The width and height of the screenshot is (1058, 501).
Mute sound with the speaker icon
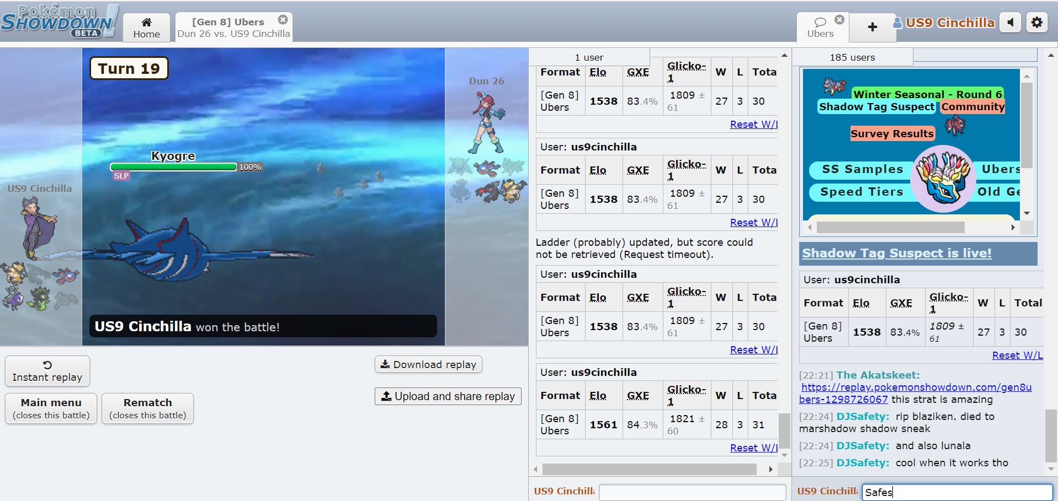point(1010,23)
